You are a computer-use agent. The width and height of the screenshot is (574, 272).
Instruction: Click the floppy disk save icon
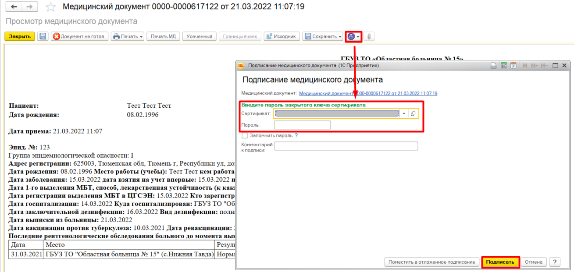pos(43,36)
